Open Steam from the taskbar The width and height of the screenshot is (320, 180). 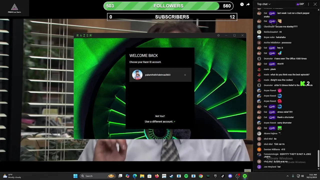click(x=171, y=176)
